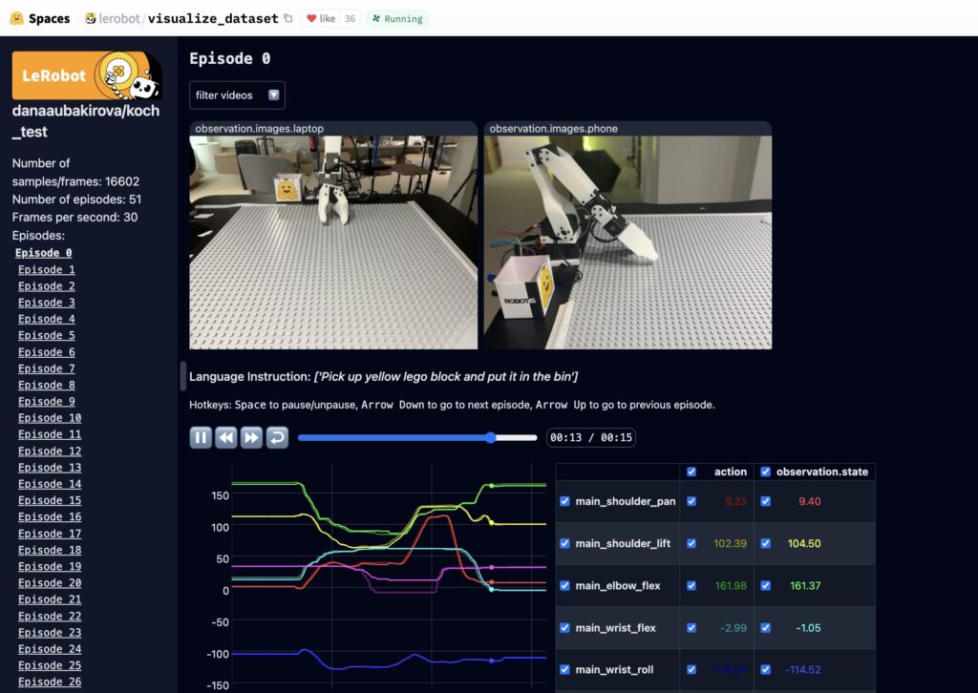Click the observation.images.phone video
The image size is (978, 693).
pyautogui.click(x=627, y=241)
